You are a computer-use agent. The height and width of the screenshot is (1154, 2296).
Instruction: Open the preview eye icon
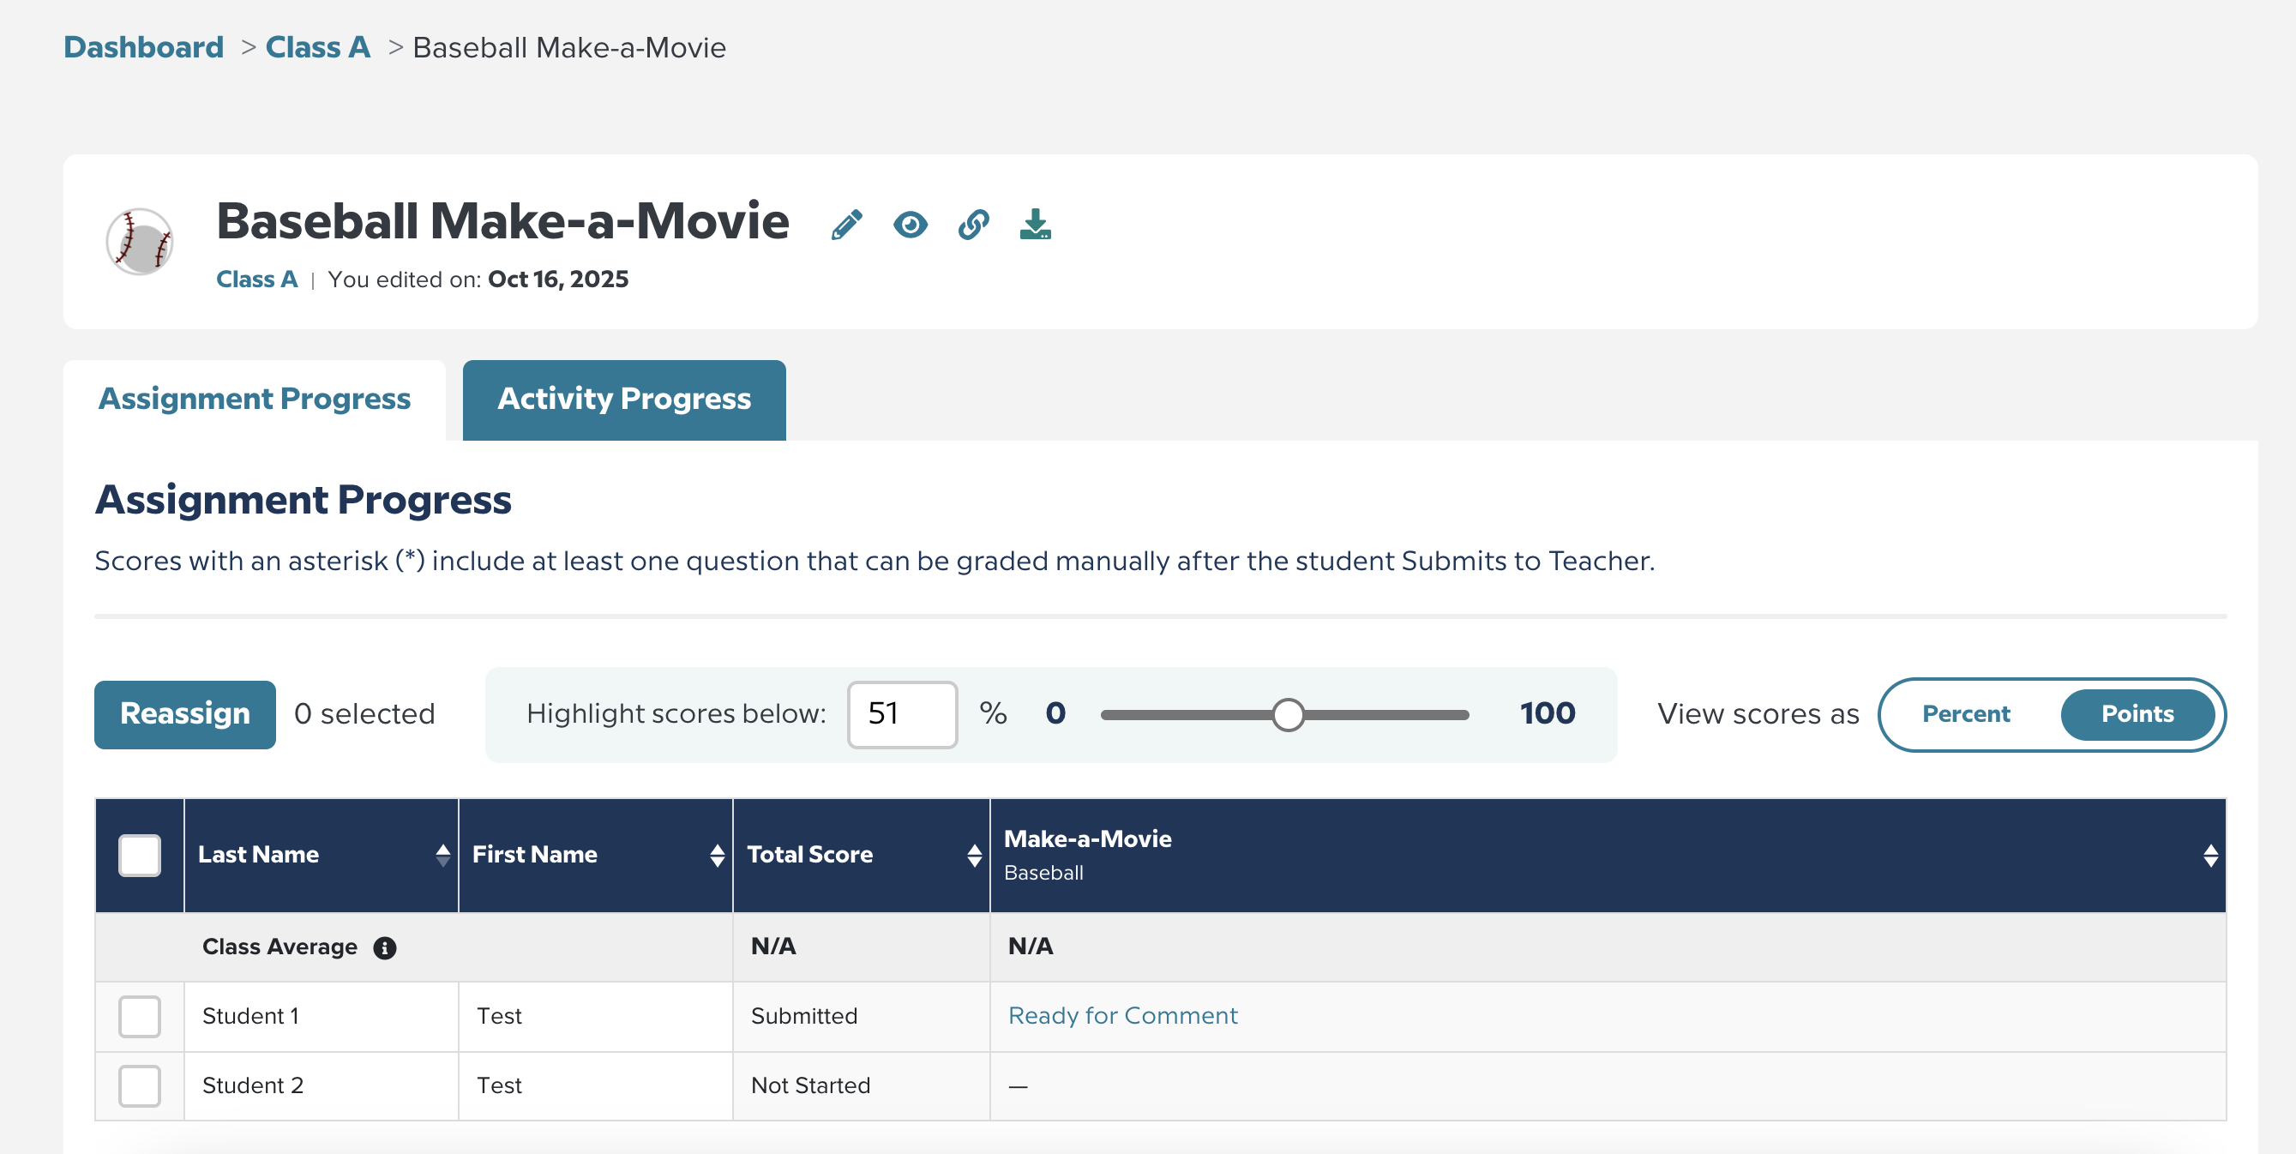[910, 225]
